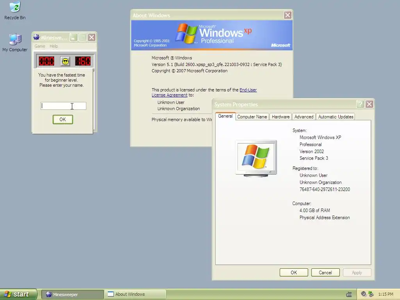Click 'Service Pack 3' in System Properties
The width and height of the screenshot is (400, 300).
pyautogui.click(x=314, y=158)
